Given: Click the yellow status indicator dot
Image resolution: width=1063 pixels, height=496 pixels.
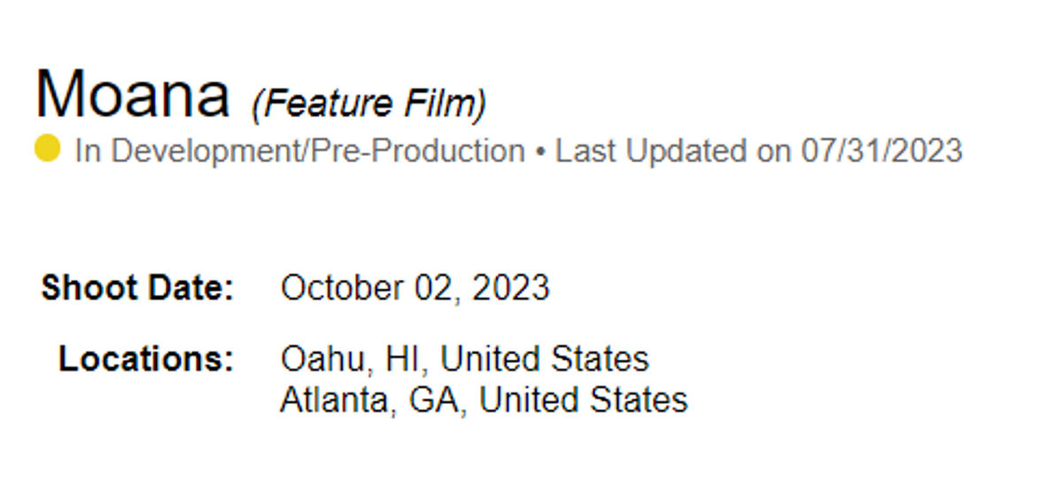Looking at the screenshot, I should 47,149.
